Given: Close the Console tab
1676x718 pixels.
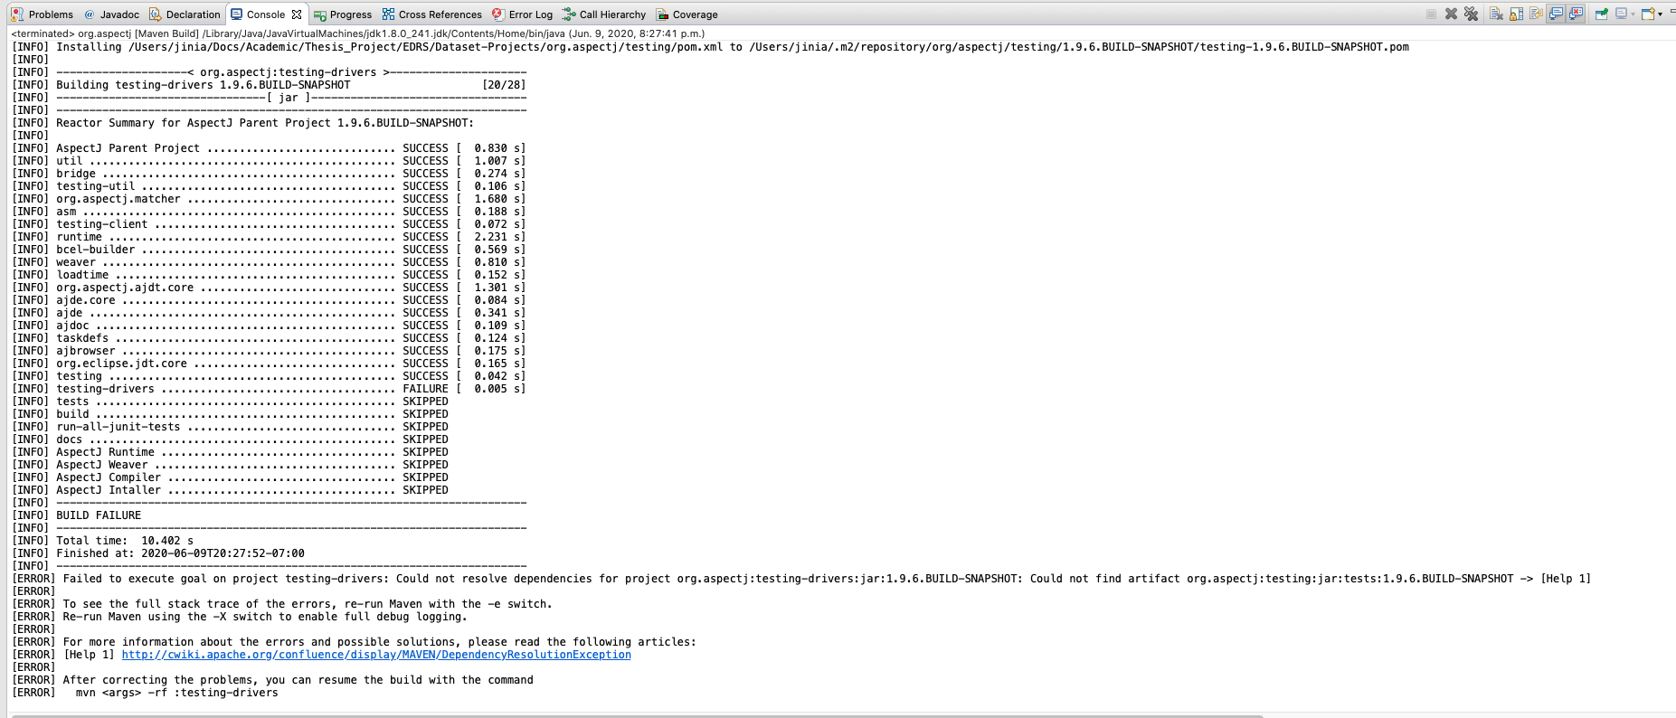Looking at the screenshot, I should [x=297, y=14].
